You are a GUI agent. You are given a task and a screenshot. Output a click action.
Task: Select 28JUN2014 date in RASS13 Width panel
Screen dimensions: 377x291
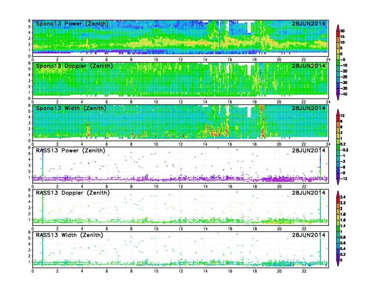coord(309,235)
